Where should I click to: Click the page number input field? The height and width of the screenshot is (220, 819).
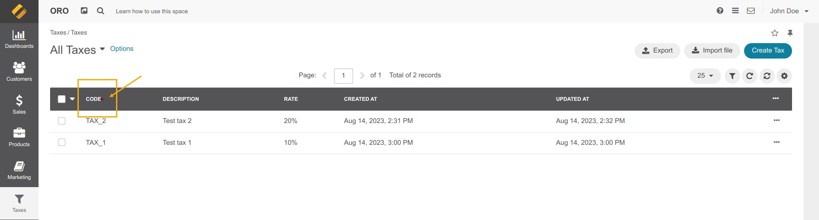pos(343,76)
